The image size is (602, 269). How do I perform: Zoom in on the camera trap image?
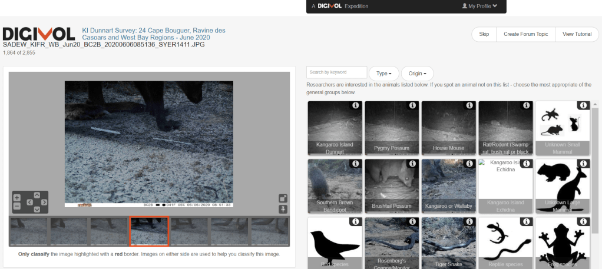point(16,198)
